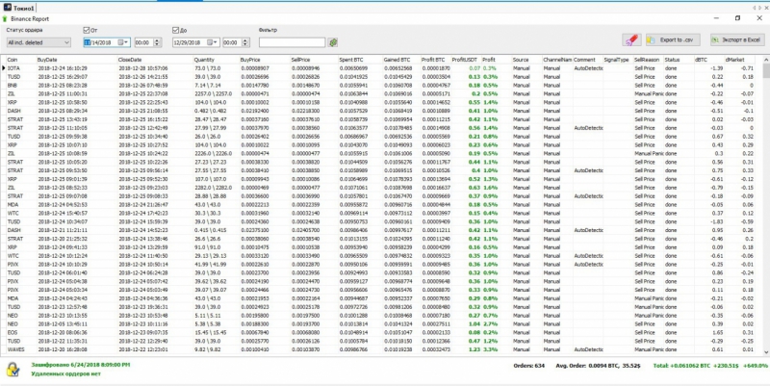Image resolution: width=770 pixels, height=386 pixels.
Task: Click spent BTC value 0.00650699
Action: tap(353, 68)
